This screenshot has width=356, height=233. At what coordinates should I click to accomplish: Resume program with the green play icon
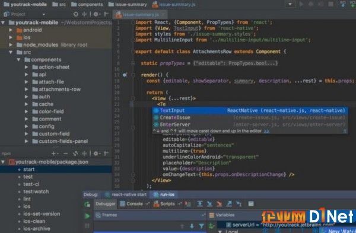pos(87,216)
